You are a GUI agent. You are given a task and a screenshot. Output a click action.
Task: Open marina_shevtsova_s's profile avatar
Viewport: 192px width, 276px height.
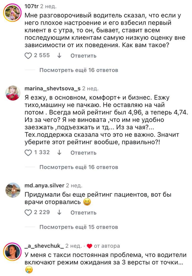[13, 93]
